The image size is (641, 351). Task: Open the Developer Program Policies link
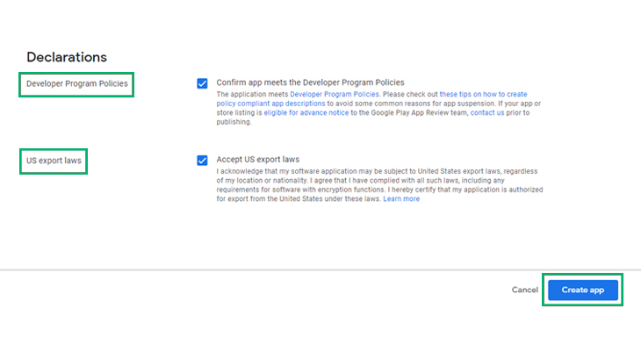(x=335, y=94)
